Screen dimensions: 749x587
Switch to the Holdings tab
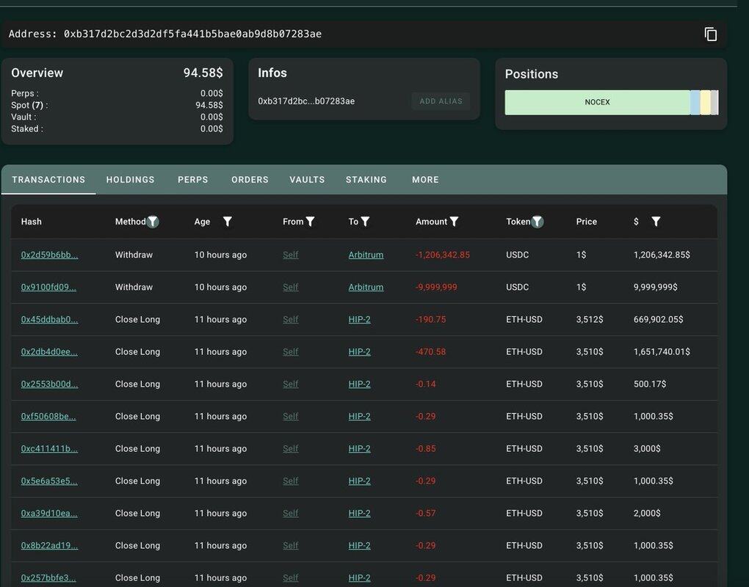[130, 180]
